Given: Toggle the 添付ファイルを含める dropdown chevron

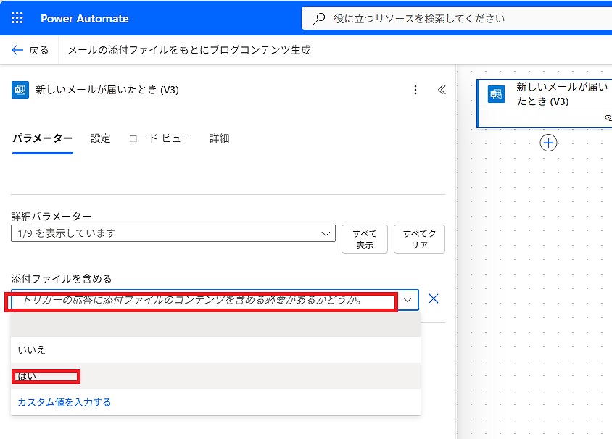Looking at the screenshot, I should (409, 299).
